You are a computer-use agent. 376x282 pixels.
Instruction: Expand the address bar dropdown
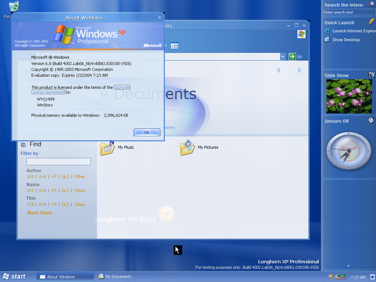click(x=283, y=56)
